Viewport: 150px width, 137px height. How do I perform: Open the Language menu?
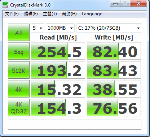pyautogui.click(x=92, y=14)
